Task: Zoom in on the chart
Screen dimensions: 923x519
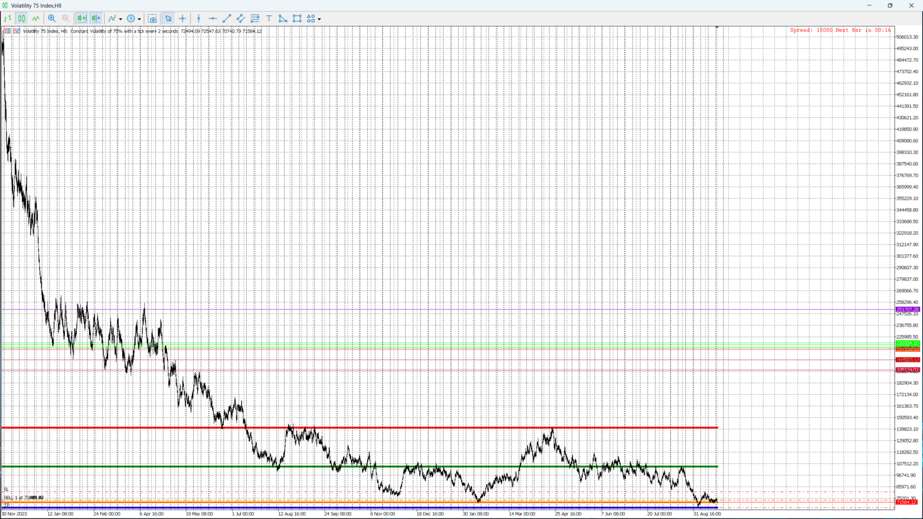Action: (52, 19)
